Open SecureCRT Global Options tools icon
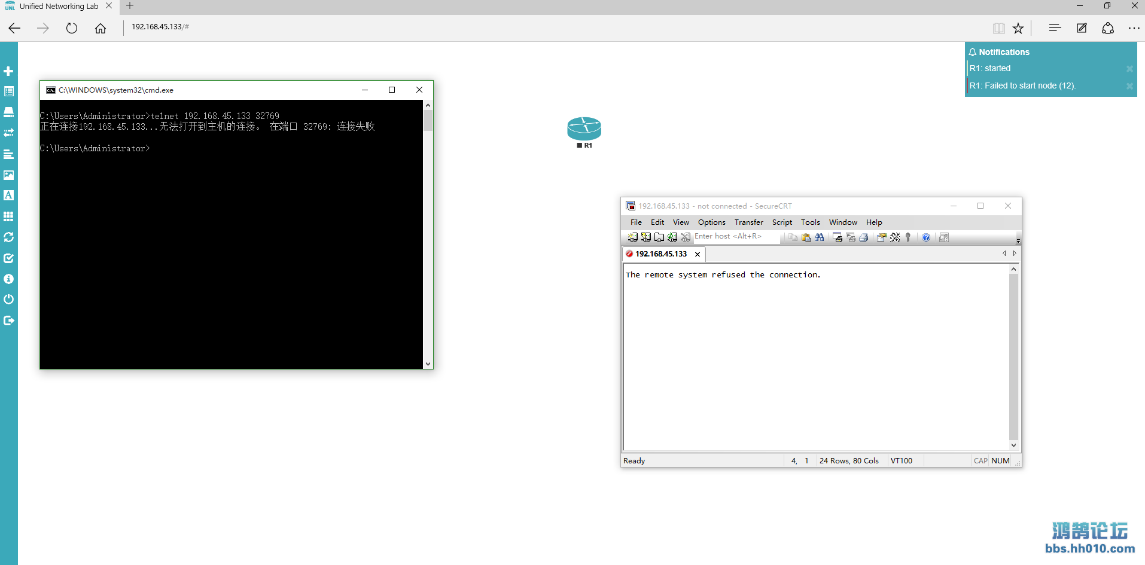This screenshot has width=1145, height=565. (895, 237)
